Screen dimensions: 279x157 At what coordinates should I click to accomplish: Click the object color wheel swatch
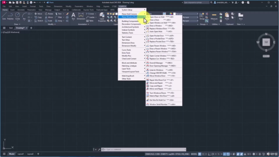pos(171,14)
